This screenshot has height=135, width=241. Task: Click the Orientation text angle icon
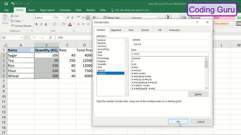95,17
